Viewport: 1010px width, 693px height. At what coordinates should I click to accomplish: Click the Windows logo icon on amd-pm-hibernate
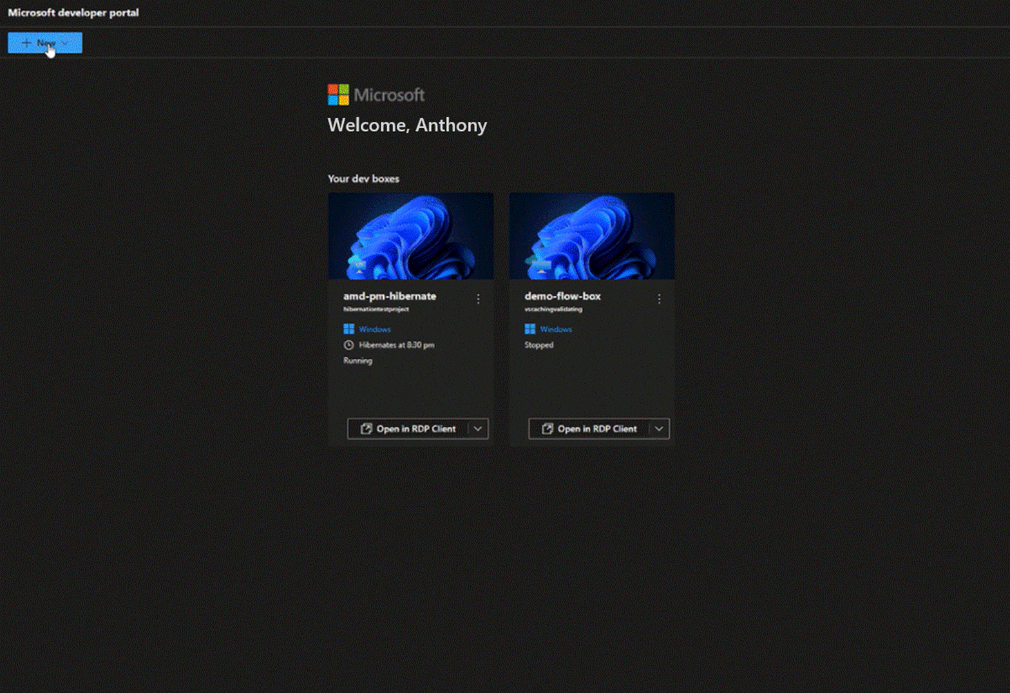pos(348,329)
